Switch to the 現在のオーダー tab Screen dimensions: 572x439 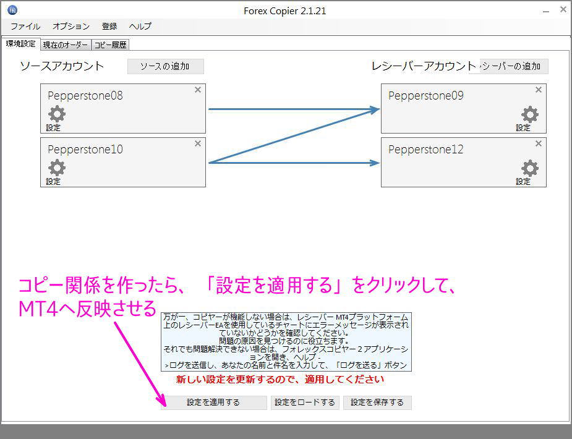tap(64, 44)
